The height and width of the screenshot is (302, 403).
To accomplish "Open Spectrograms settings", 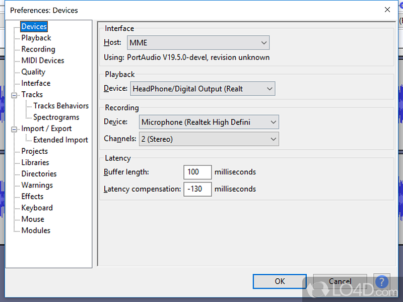I will 56,117.
